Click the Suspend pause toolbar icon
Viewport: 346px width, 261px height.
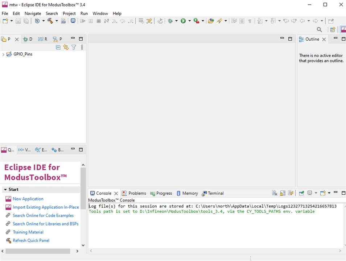pyautogui.click(x=91, y=21)
